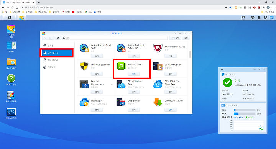Try Antivirus by McAfee button
The height and width of the screenshot is (149, 276).
click(x=171, y=56)
